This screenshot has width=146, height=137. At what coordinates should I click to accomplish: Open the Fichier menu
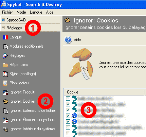tap(7, 12)
